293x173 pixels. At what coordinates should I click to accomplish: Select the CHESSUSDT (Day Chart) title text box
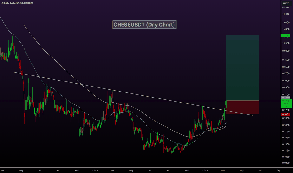(144, 25)
